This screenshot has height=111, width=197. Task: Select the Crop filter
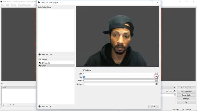[56, 66]
